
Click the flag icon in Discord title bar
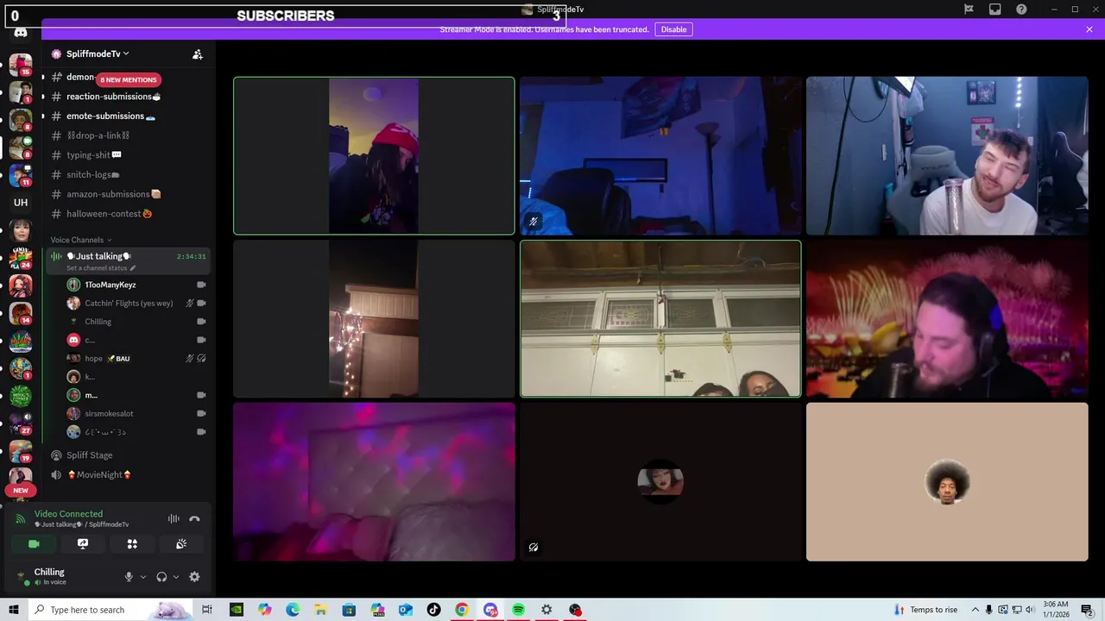(969, 9)
